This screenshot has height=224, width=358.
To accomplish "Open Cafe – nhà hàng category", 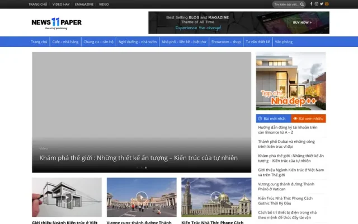I will pos(65,42).
